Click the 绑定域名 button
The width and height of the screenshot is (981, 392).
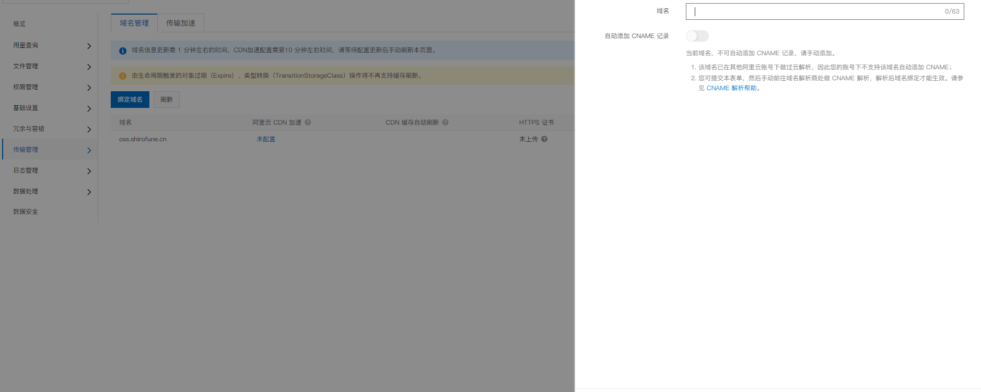coord(130,100)
